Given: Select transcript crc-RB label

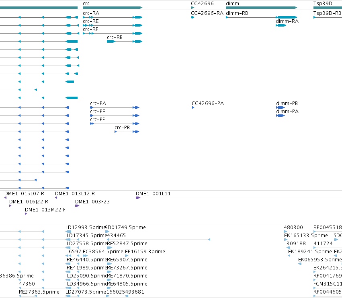Looking at the screenshot, I should coord(115,37).
